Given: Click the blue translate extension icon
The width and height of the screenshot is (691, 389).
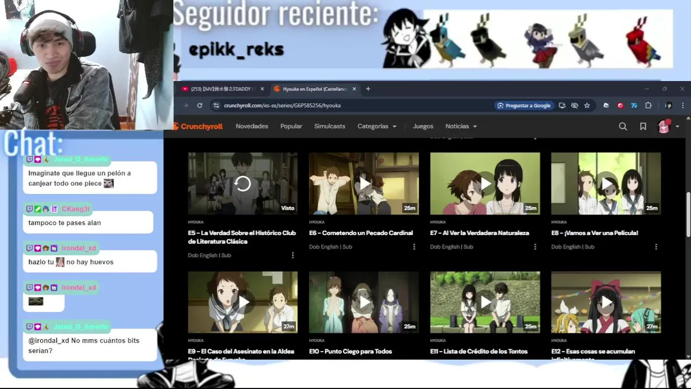Looking at the screenshot, I should [x=634, y=105].
